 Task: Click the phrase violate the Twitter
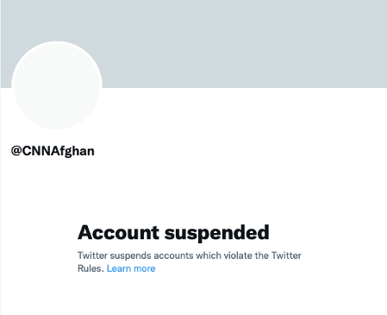[263, 255]
